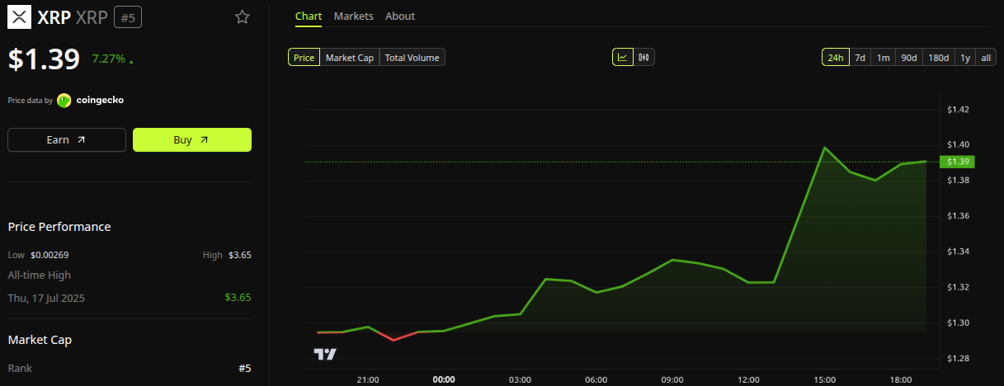Click the Buy button
1004x386 pixels.
[x=192, y=140]
